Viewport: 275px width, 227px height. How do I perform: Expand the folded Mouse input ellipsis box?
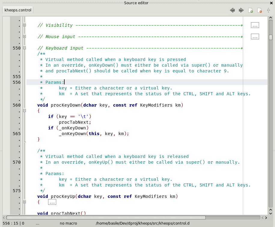[x=255, y=37]
